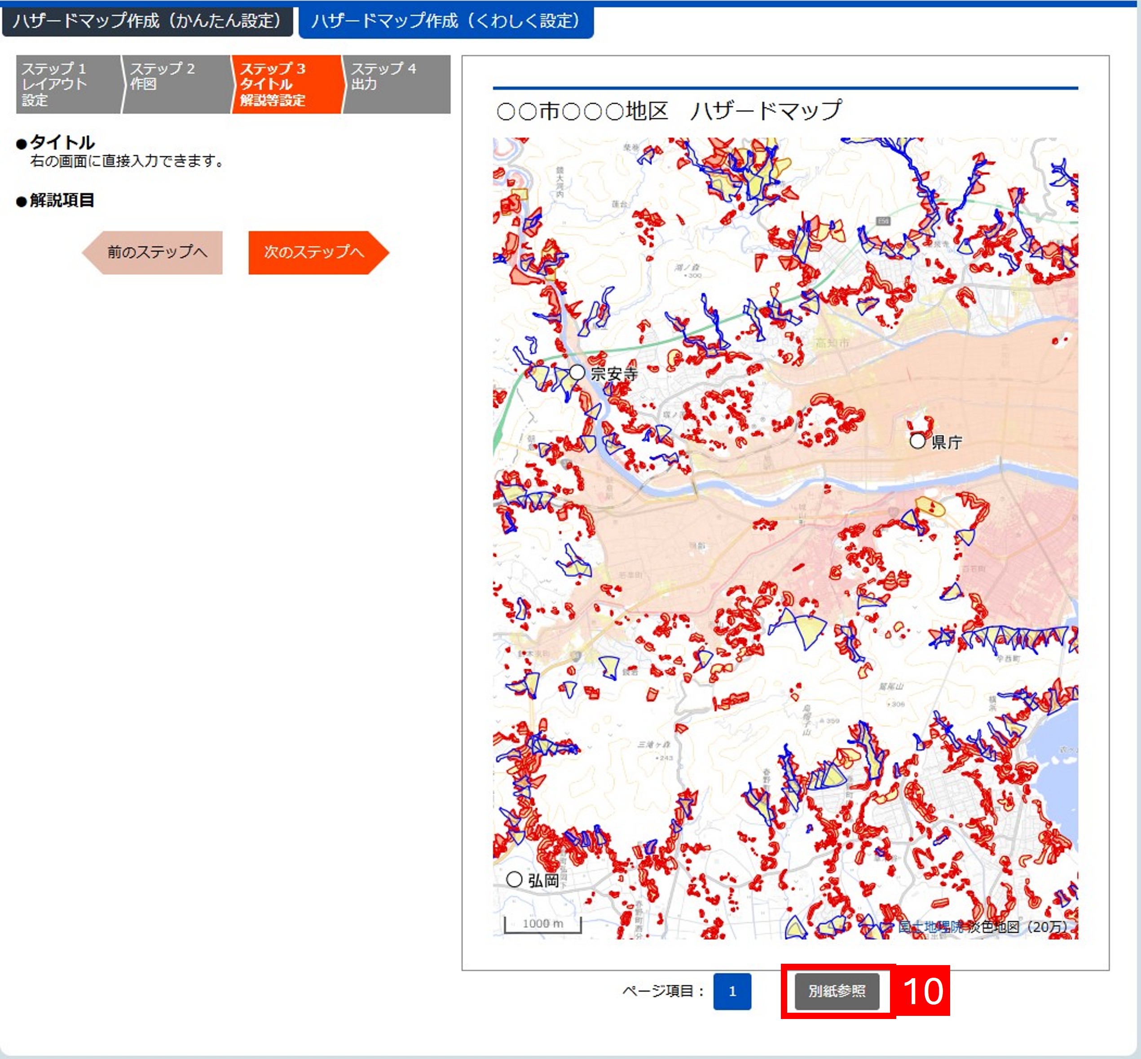This screenshot has height=1059, width=1141.
Task: Click the 宗安寺 circle marker
Action: (577, 372)
